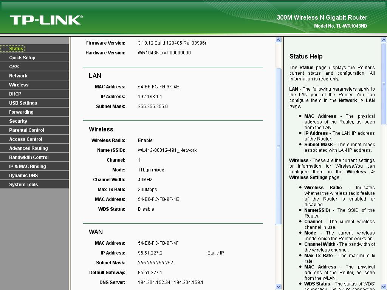Click the Max Tx Rate value 300Mbps

(147, 190)
